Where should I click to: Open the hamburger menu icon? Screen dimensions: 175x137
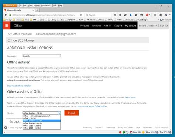click(155, 15)
